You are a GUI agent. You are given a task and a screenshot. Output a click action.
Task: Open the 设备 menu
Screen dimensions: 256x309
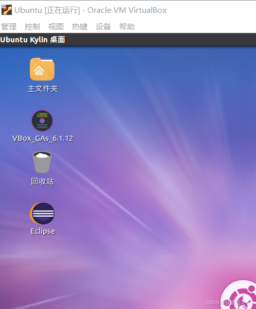click(103, 27)
